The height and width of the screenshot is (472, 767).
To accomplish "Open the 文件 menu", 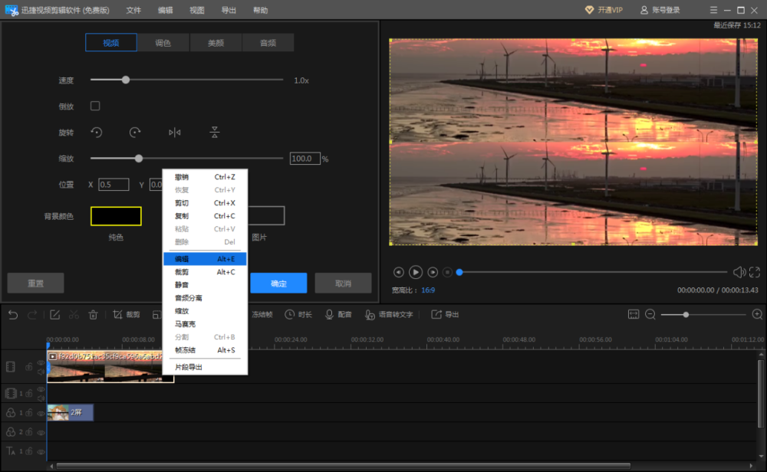I will coord(133,10).
